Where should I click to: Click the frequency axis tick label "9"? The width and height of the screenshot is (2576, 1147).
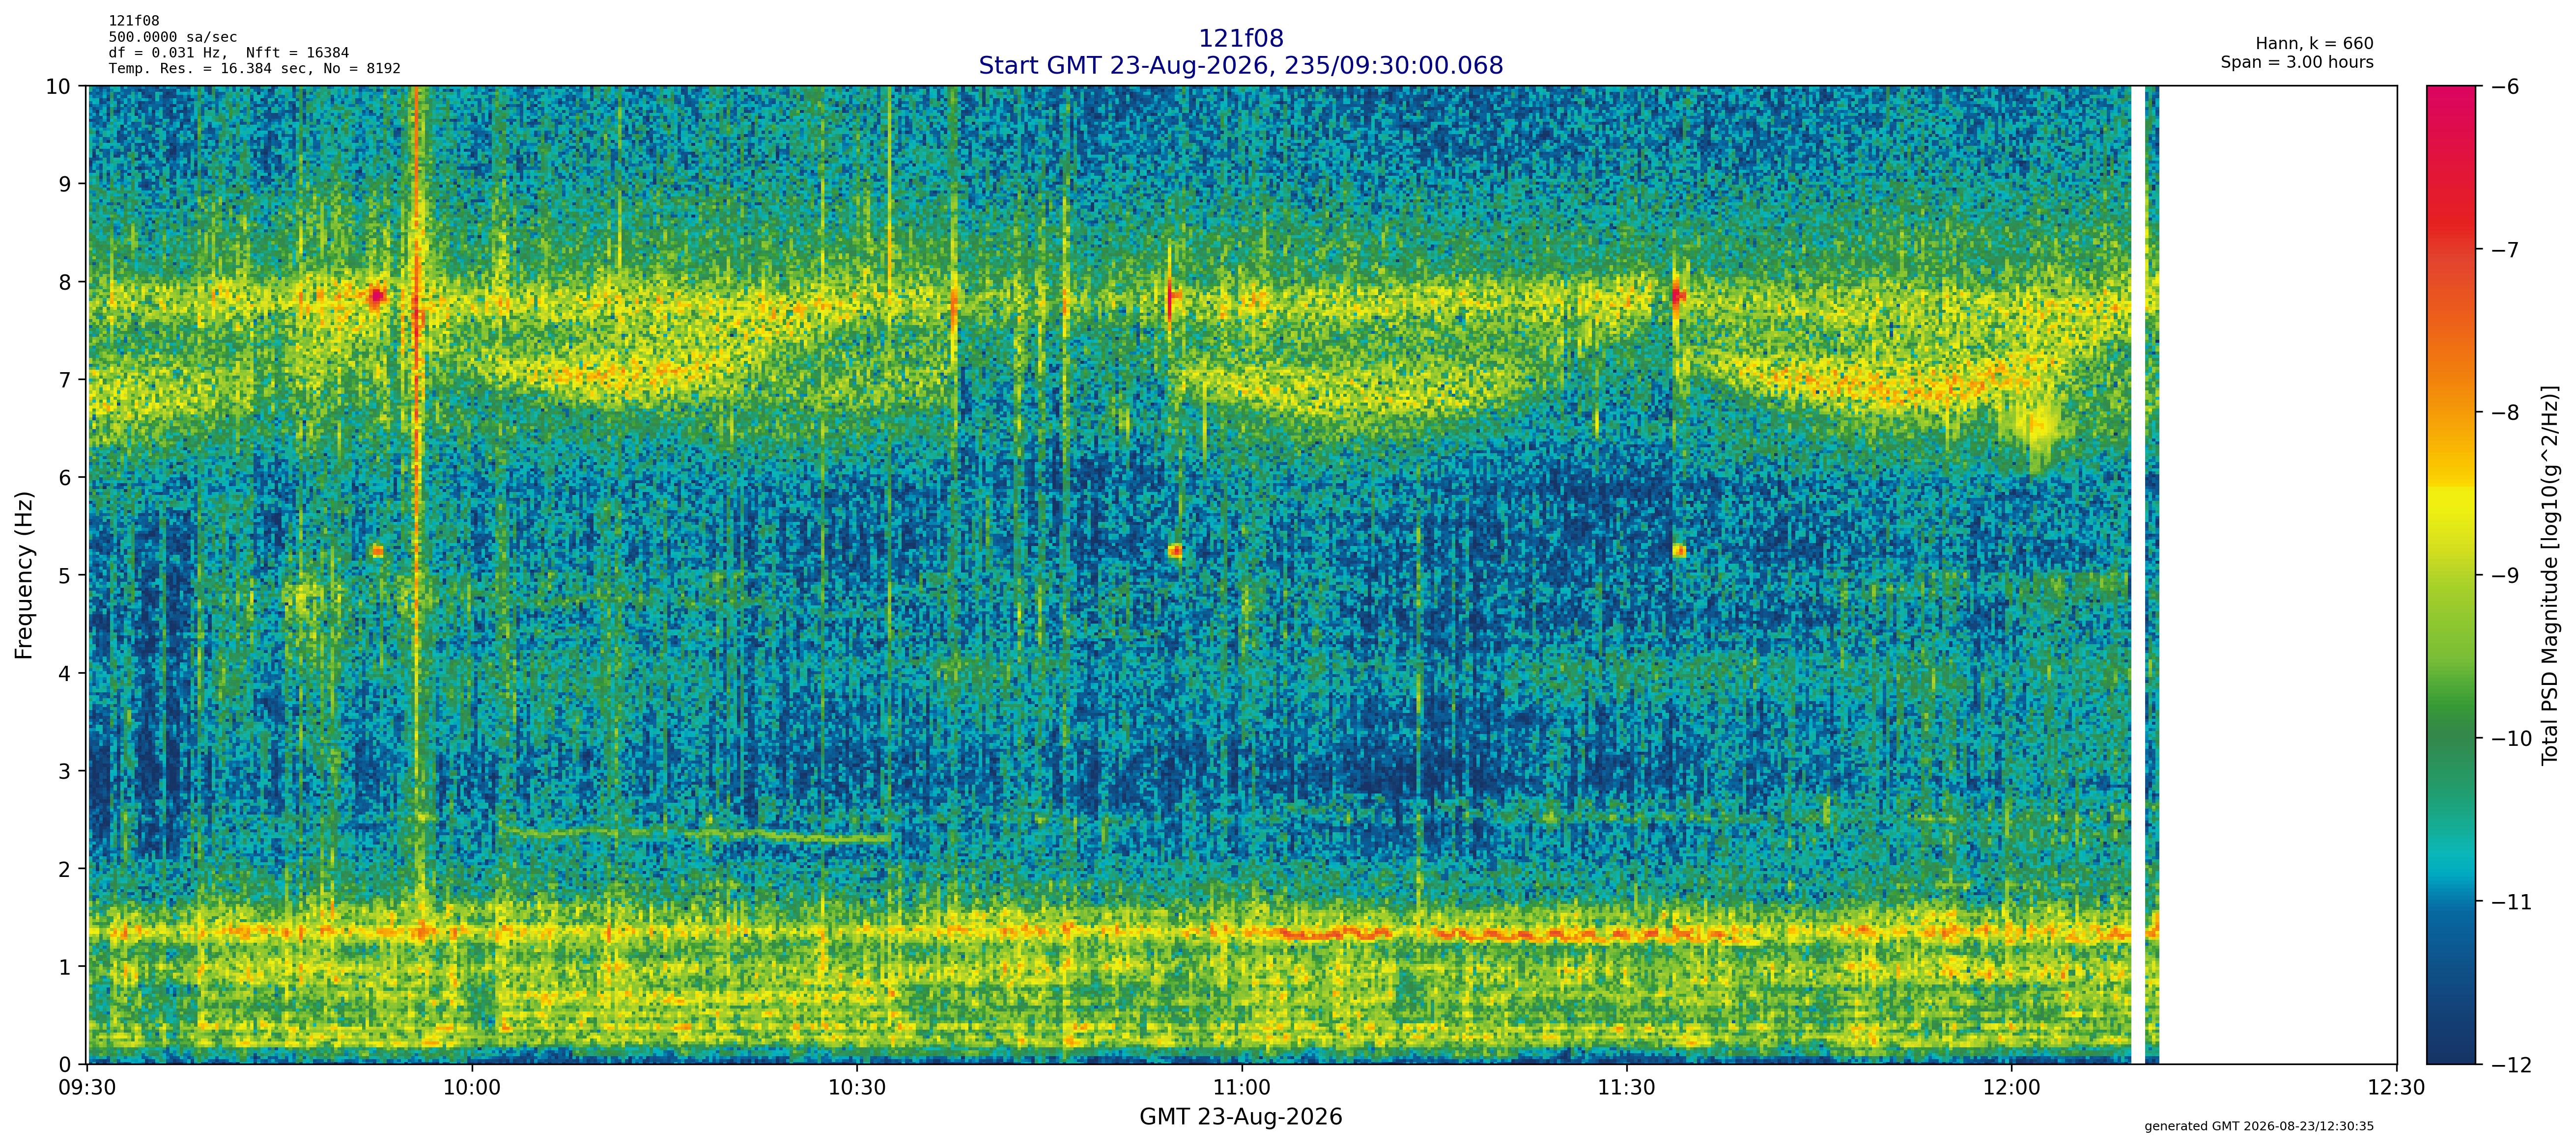(x=65, y=184)
